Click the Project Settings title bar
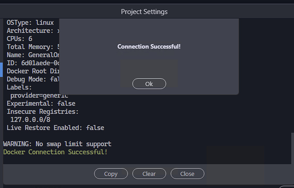 (144, 11)
